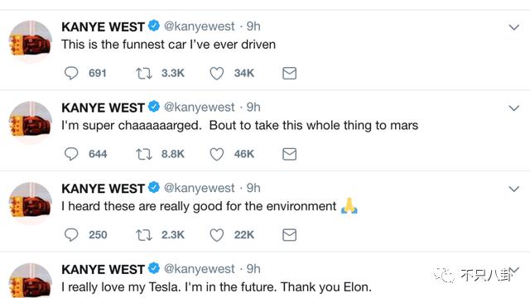Open options chevron on "funnest car" tweet

click(x=513, y=27)
